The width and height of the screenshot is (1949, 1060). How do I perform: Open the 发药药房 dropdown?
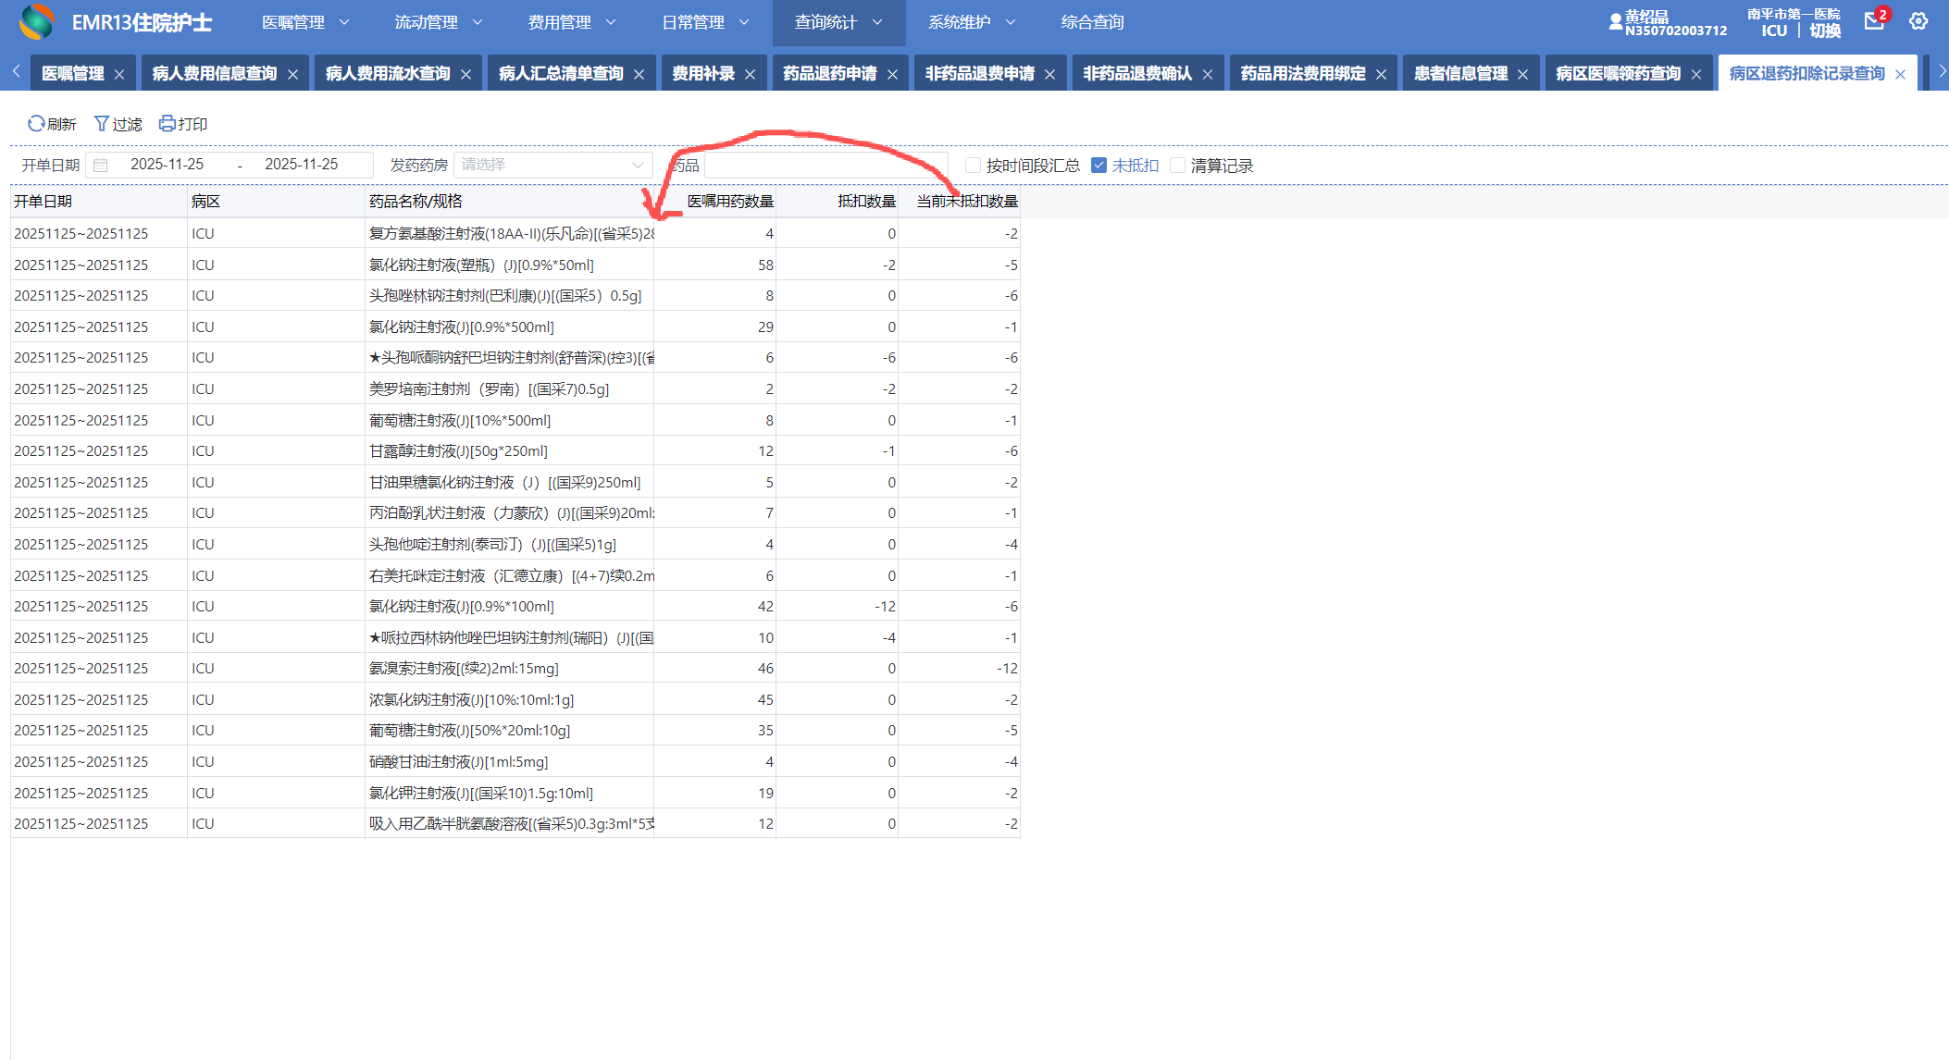click(552, 166)
